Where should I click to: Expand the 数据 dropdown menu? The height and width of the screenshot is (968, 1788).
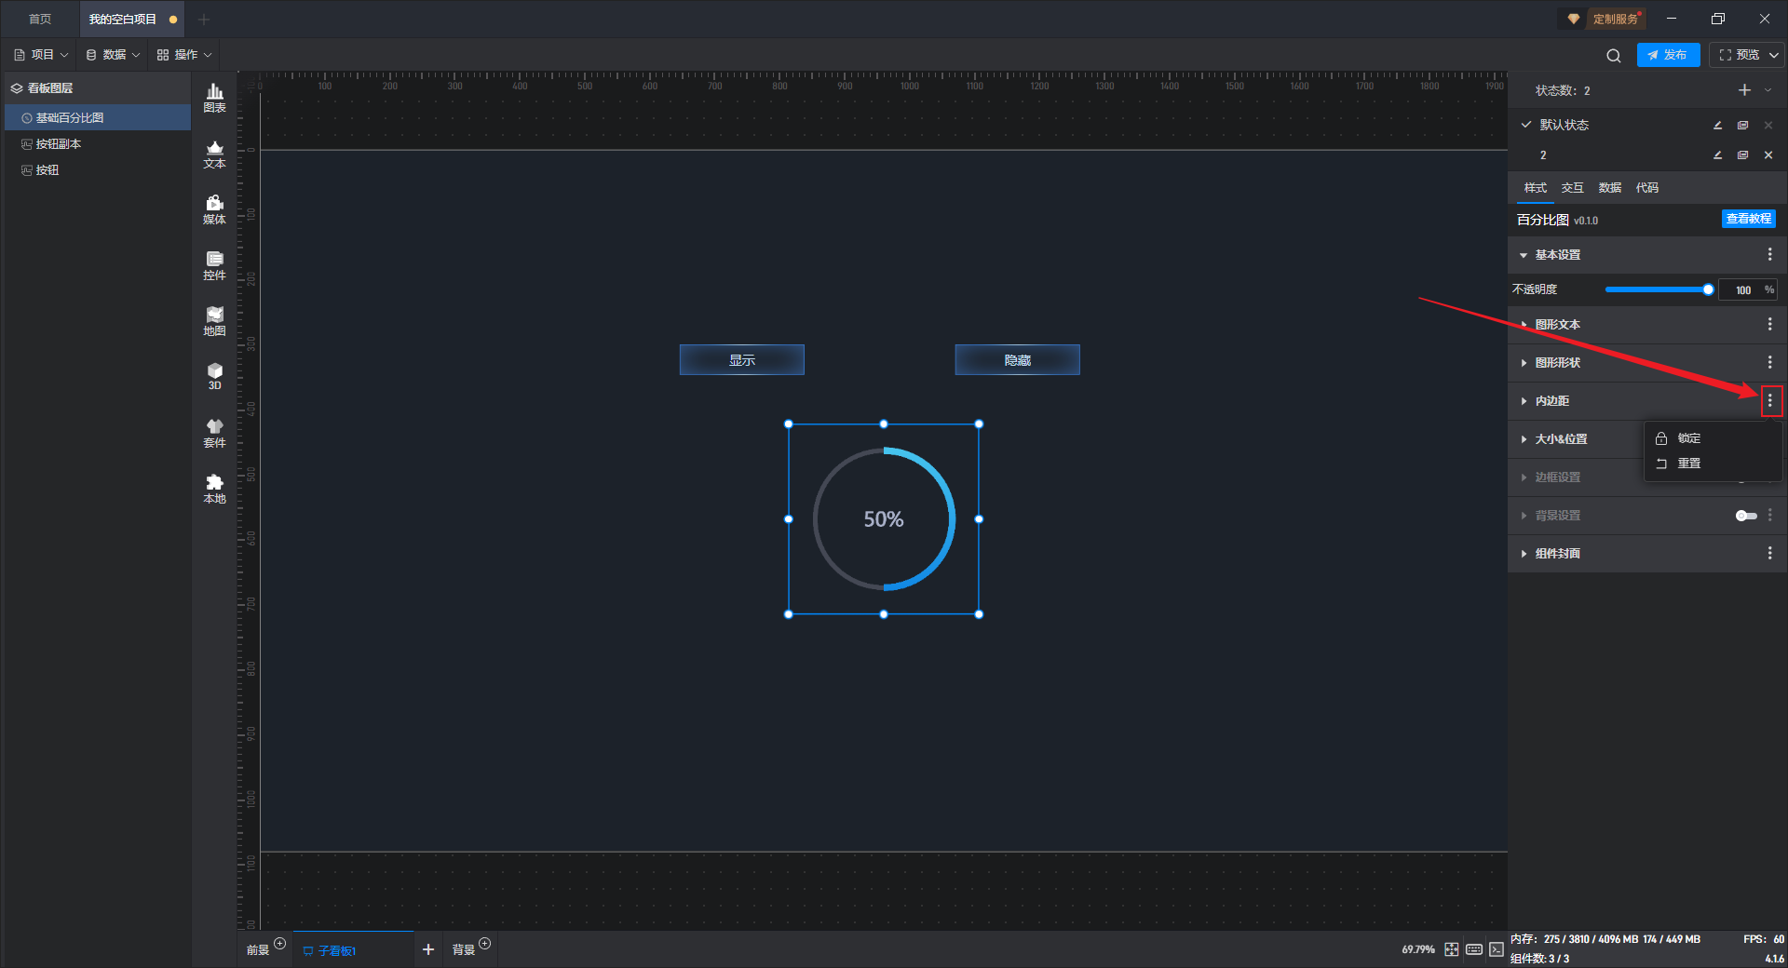[x=114, y=55]
